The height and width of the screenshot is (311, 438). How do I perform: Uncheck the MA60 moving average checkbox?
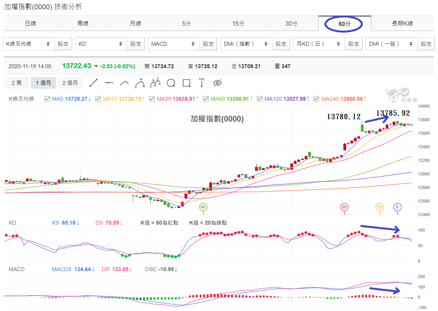point(206,99)
